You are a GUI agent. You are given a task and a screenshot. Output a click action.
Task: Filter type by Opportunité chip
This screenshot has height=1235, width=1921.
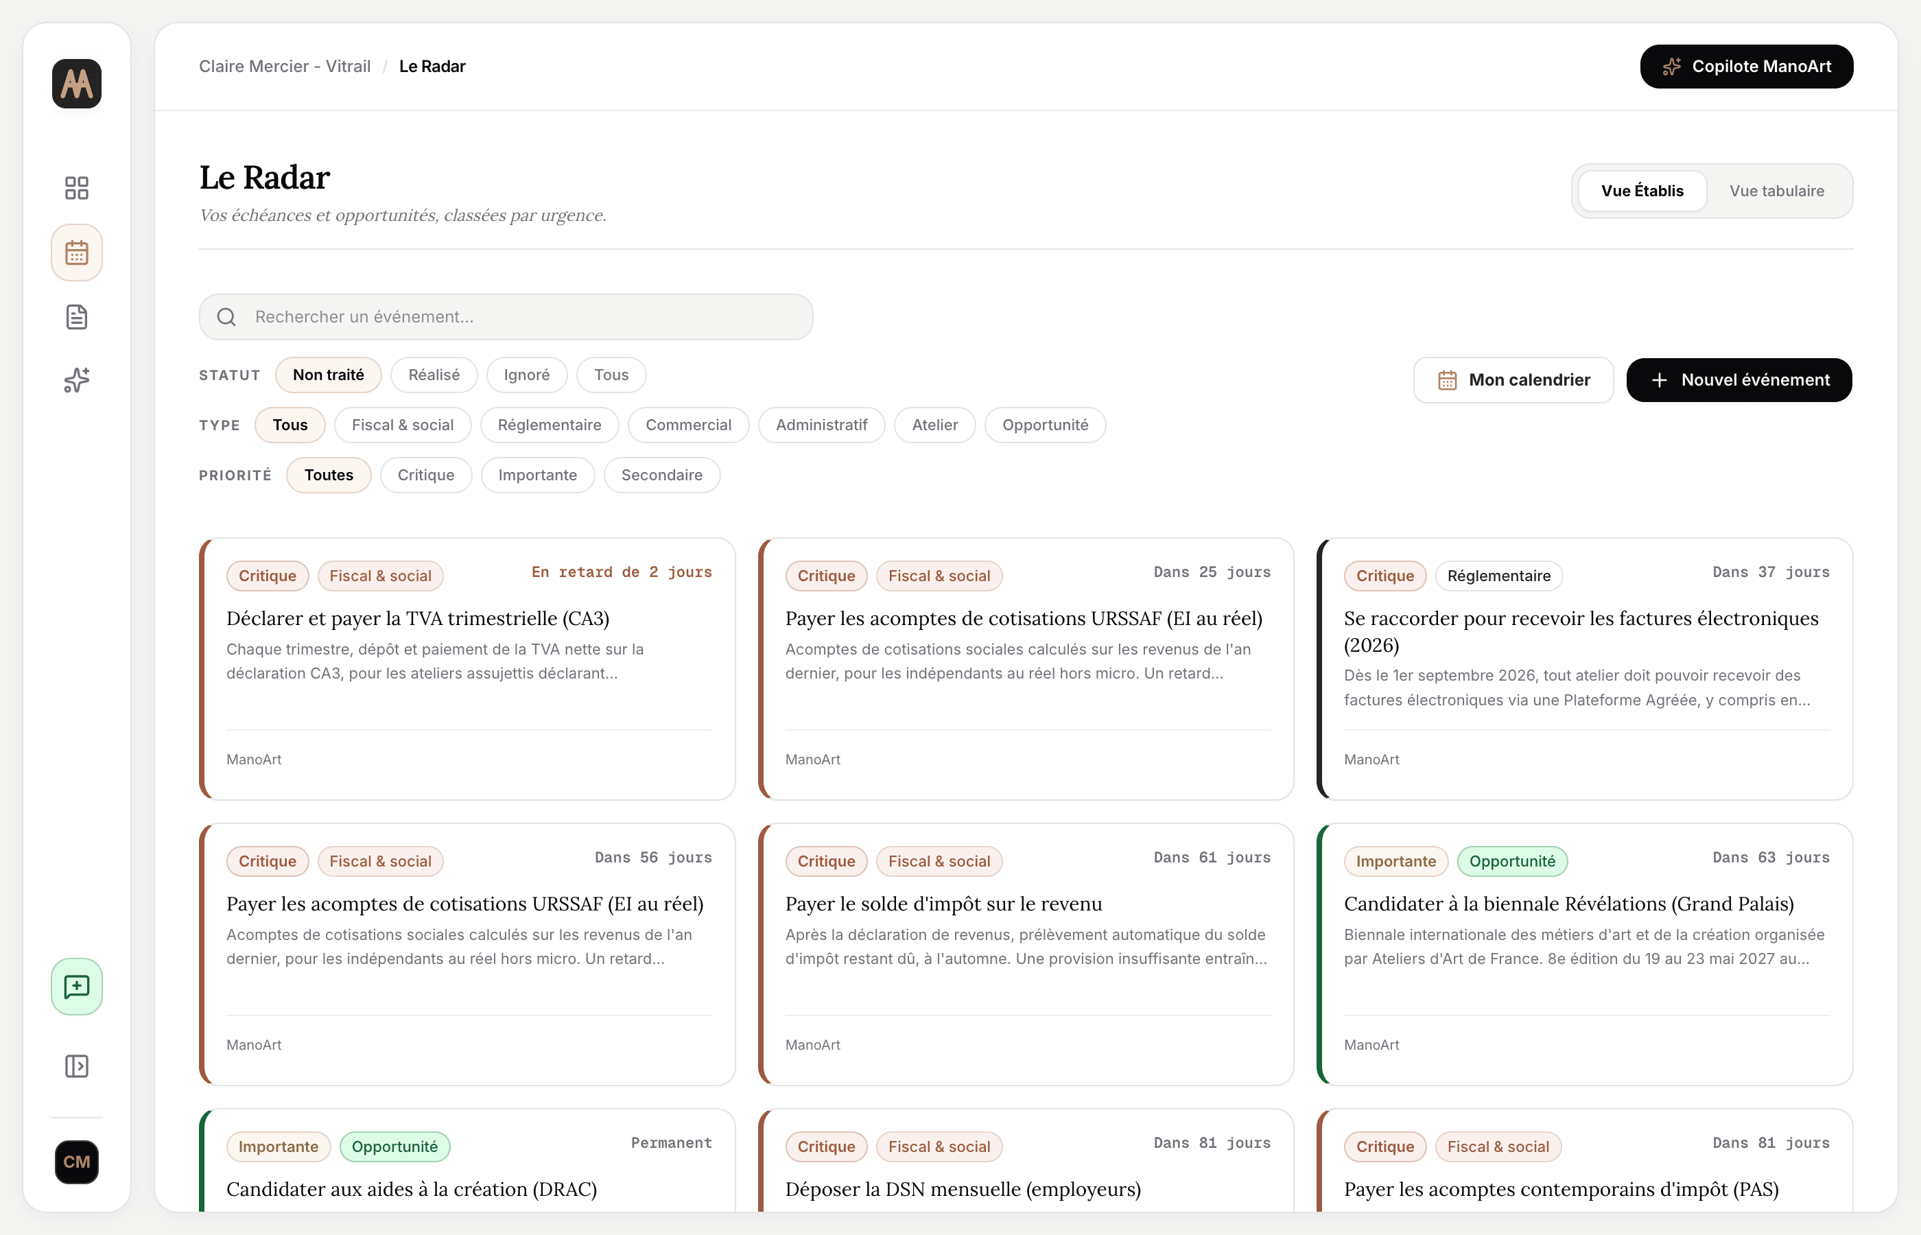1045,425
